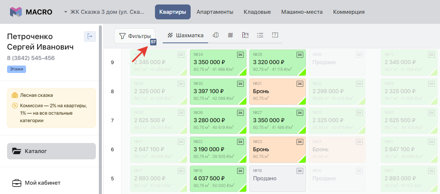This screenshot has height=194, width=440.
Task: Switch to the list view icon
Action: pyautogui.click(x=260, y=35)
